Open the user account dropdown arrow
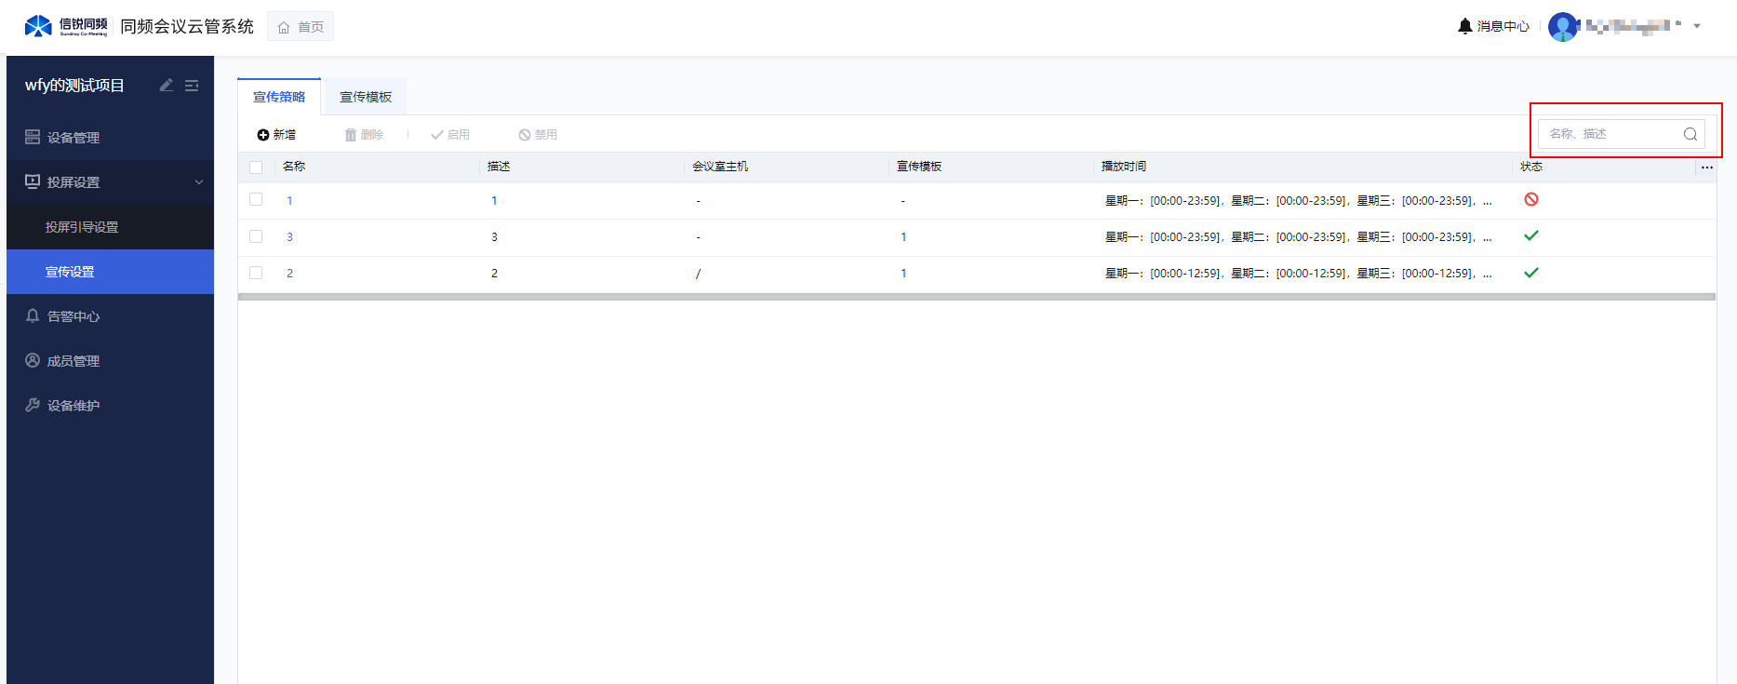 (x=1697, y=26)
